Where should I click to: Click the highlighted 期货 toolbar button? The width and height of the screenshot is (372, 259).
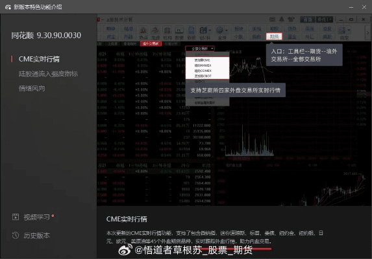[274, 36]
